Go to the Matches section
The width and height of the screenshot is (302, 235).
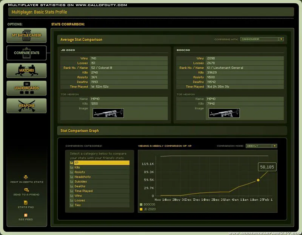click(x=26, y=71)
